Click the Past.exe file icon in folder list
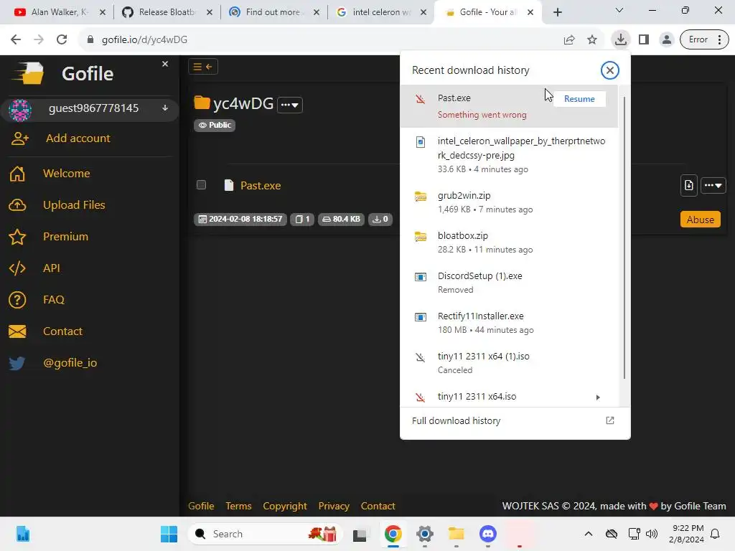Image resolution: width=735 pixels, height=551 pixels. [x=229, y=186]
